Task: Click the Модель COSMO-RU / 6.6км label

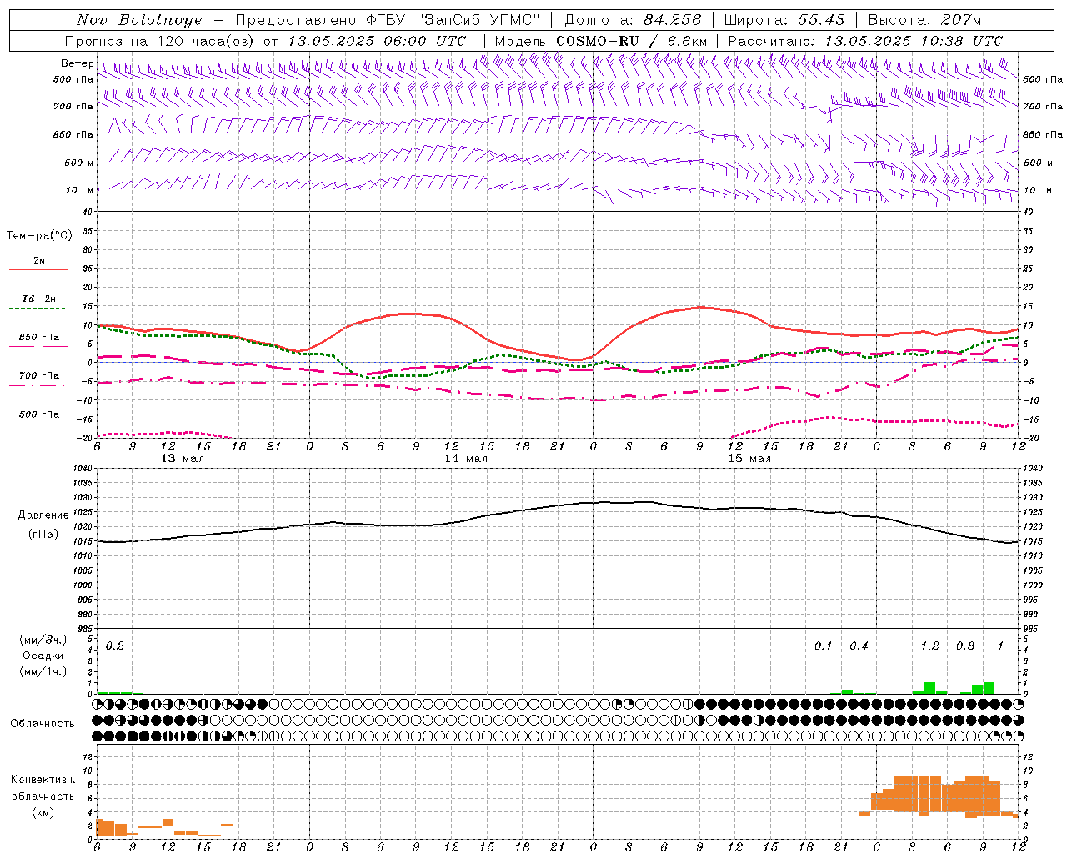Action: (x=601, y=41)
